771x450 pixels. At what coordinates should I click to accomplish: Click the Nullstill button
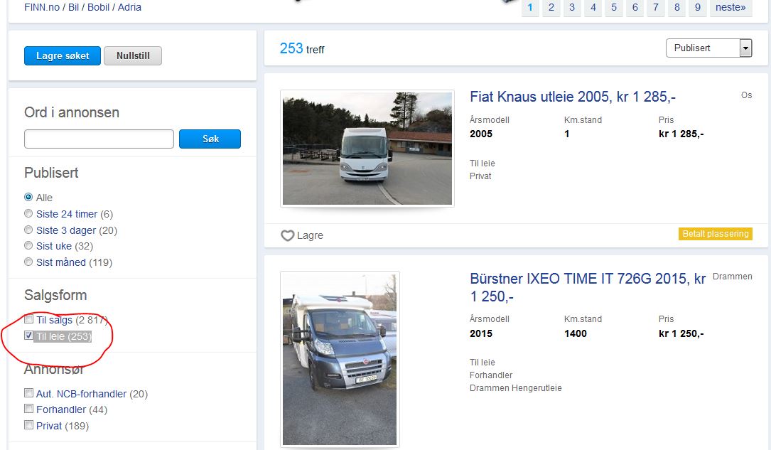point(133,55)
